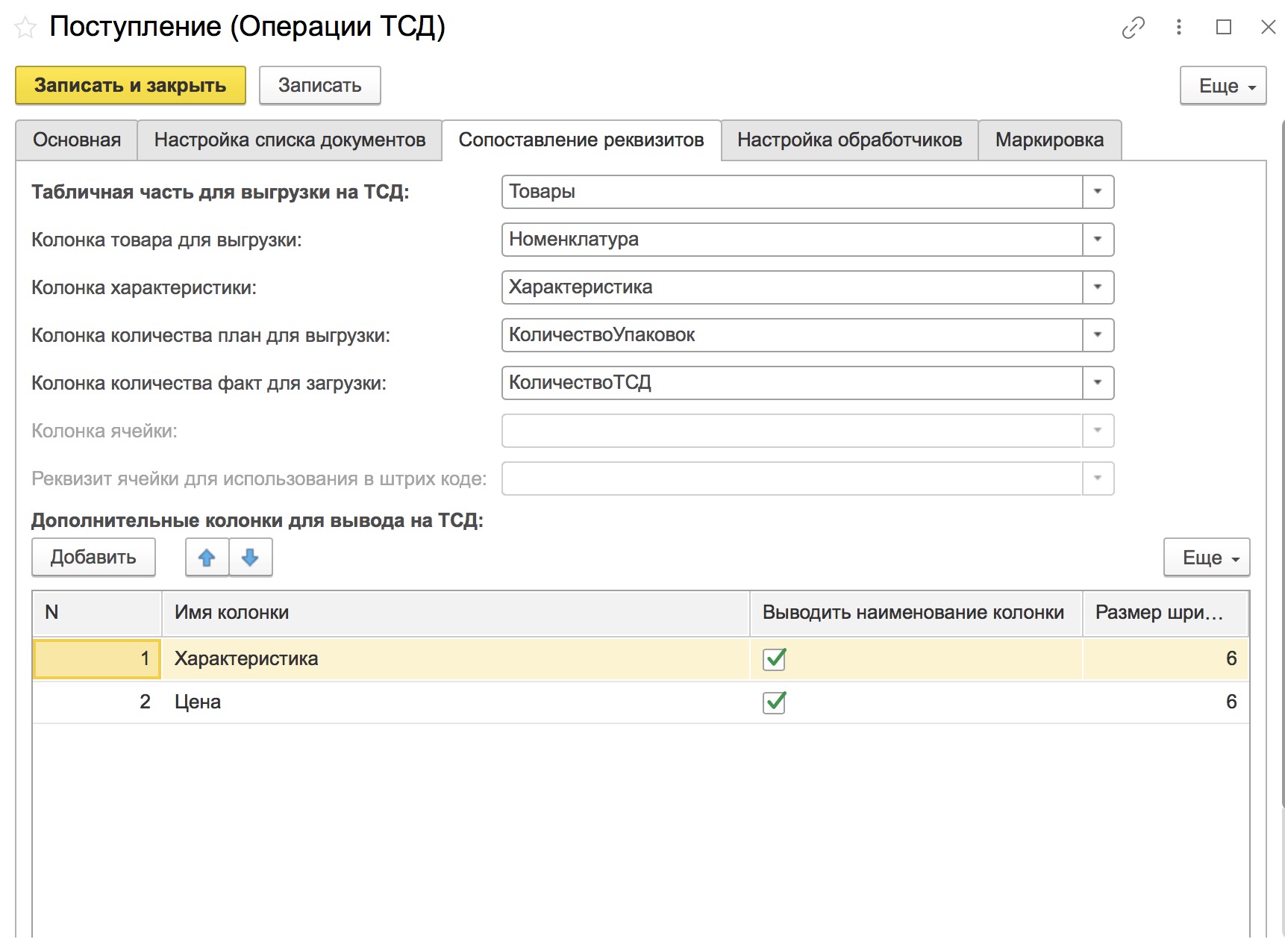The image size is (1285, 951).
Task: Click Добавить to add a column
Action: click(93, 558)
